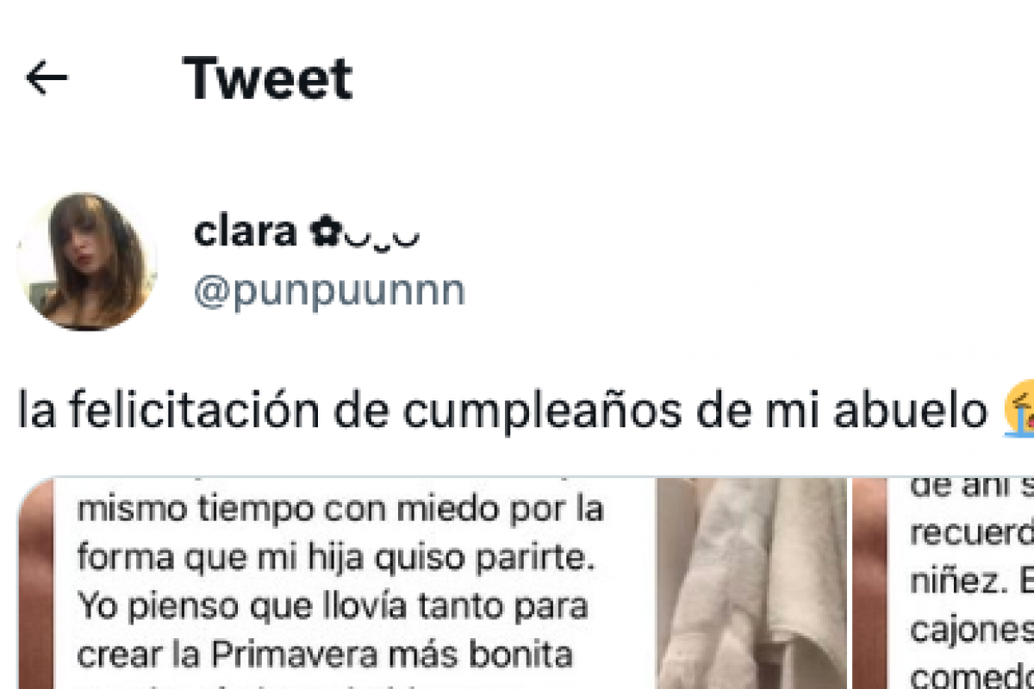Click the brown left edge of first image
Viewport: 1034px width, 689px height.
(36, 583)
